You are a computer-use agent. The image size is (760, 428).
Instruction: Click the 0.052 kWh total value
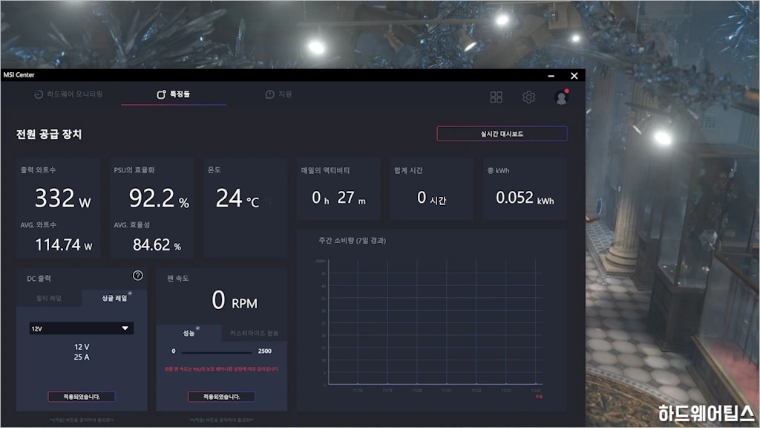tap(525, 198)
